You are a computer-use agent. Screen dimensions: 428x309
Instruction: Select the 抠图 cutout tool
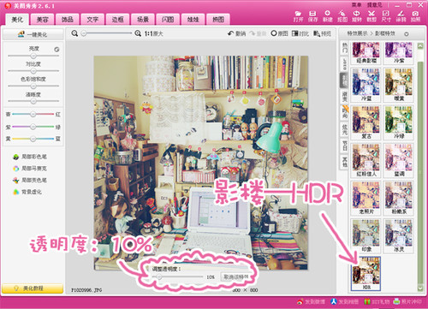click(x=342, y=16)
